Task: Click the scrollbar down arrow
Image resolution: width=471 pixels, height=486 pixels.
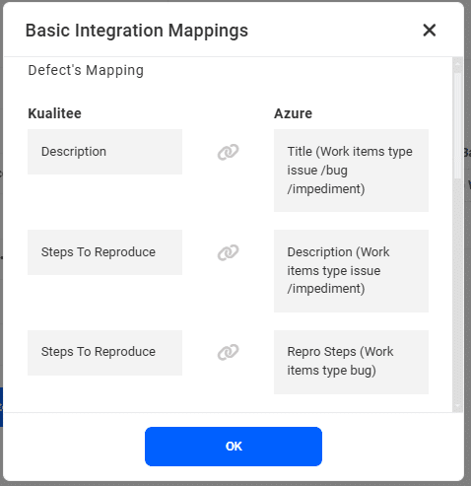Action: 457,407
